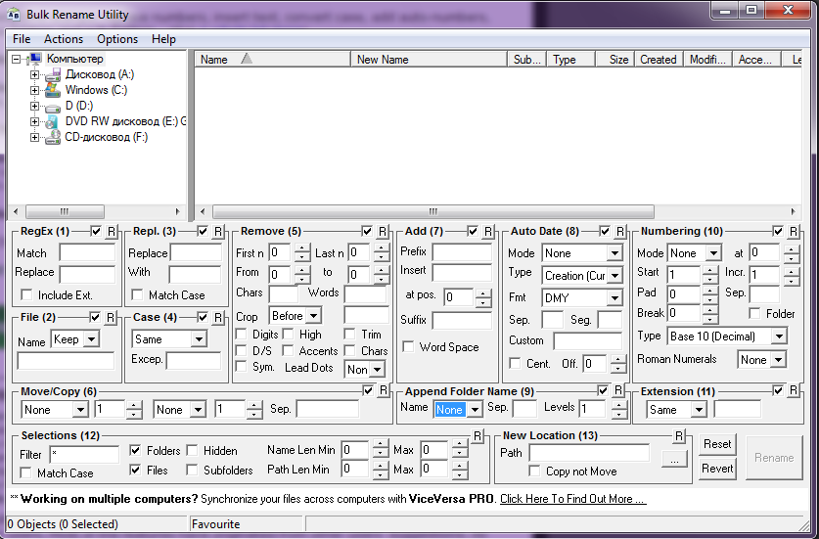Reset New Location (13) with R button
This screenshot has width=819, height=539.
coord(678,436)
